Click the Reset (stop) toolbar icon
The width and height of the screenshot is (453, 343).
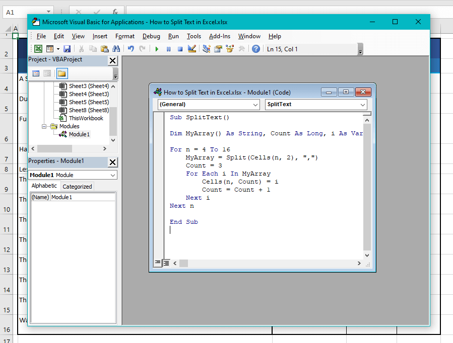pyautogui.click(x=180, y=49)
